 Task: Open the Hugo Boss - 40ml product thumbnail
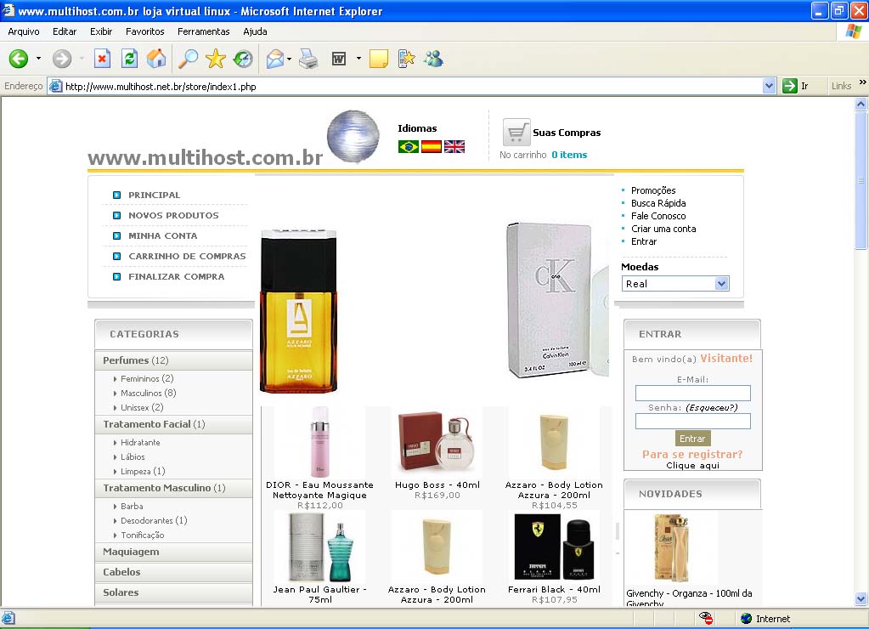[x=437, y=441]
